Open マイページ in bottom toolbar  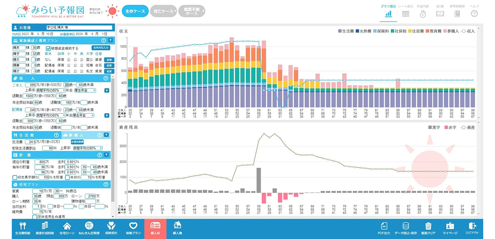450,228
